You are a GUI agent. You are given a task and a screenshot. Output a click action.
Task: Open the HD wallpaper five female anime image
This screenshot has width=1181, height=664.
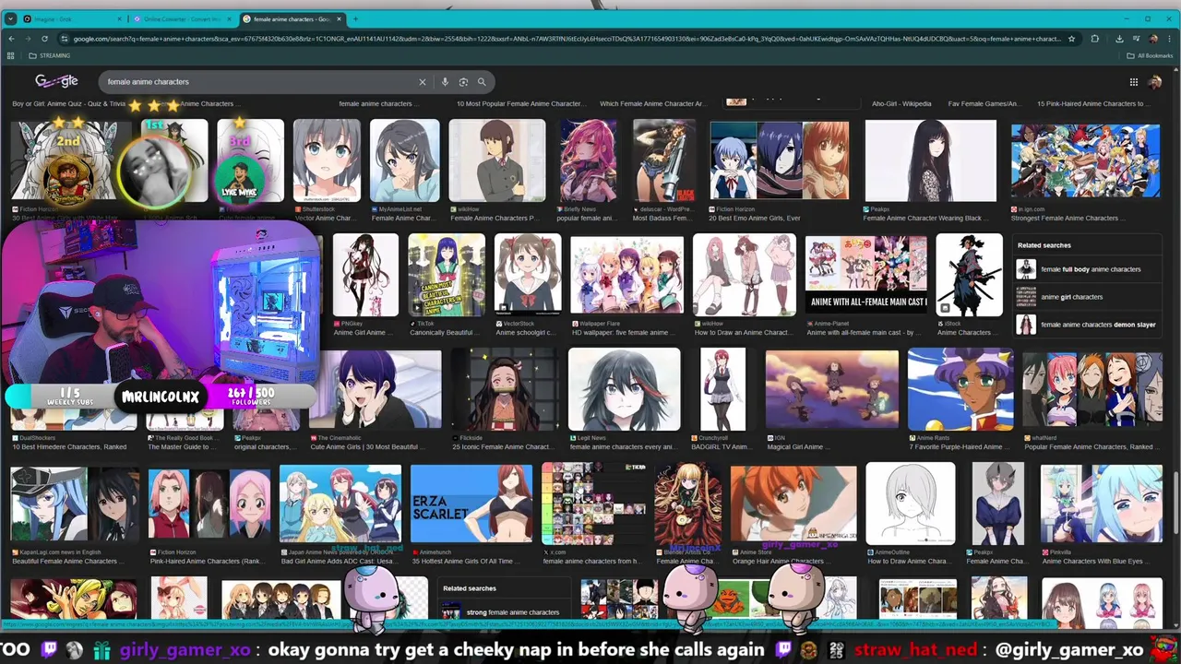tap(627, 275)
